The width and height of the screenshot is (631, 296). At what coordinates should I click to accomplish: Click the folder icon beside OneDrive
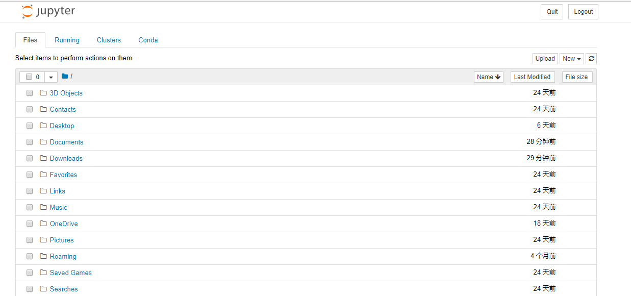tap(43, 224)
